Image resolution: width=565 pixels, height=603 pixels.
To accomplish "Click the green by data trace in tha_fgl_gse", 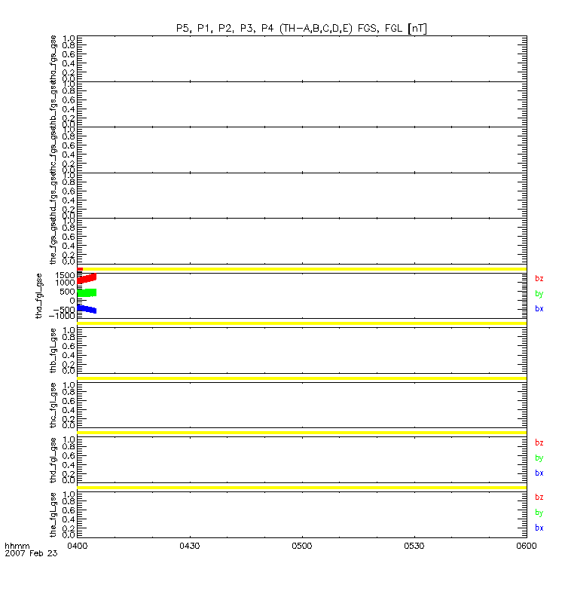I will pos(87,293).
